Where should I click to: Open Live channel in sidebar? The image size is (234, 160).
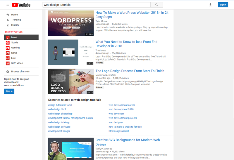13,58
